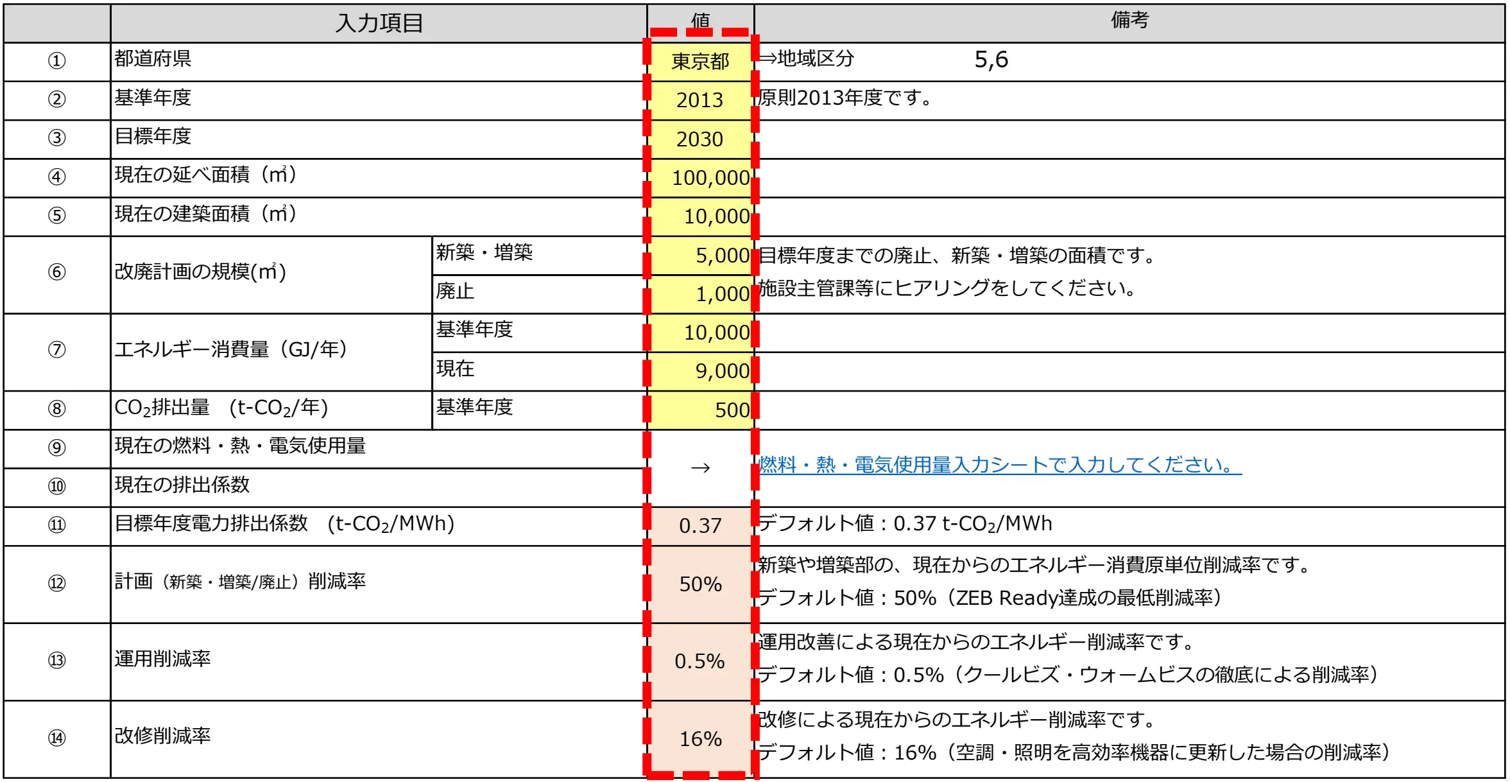The image size is (1510, 782).
Task: Click the 計画（新築・増築/廃止）削減率 label
Action: click(240, 581)
